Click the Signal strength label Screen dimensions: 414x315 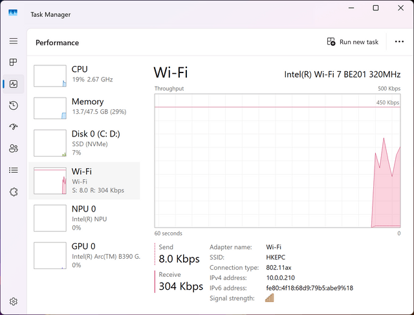click(232, 298)
